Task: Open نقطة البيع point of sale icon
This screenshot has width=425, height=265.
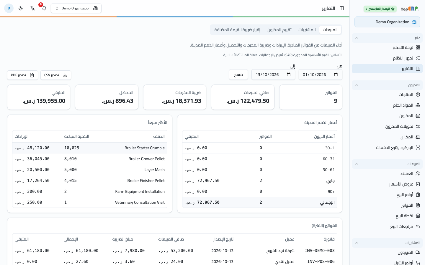Action: pyautogui.click(x=418, y=216)
